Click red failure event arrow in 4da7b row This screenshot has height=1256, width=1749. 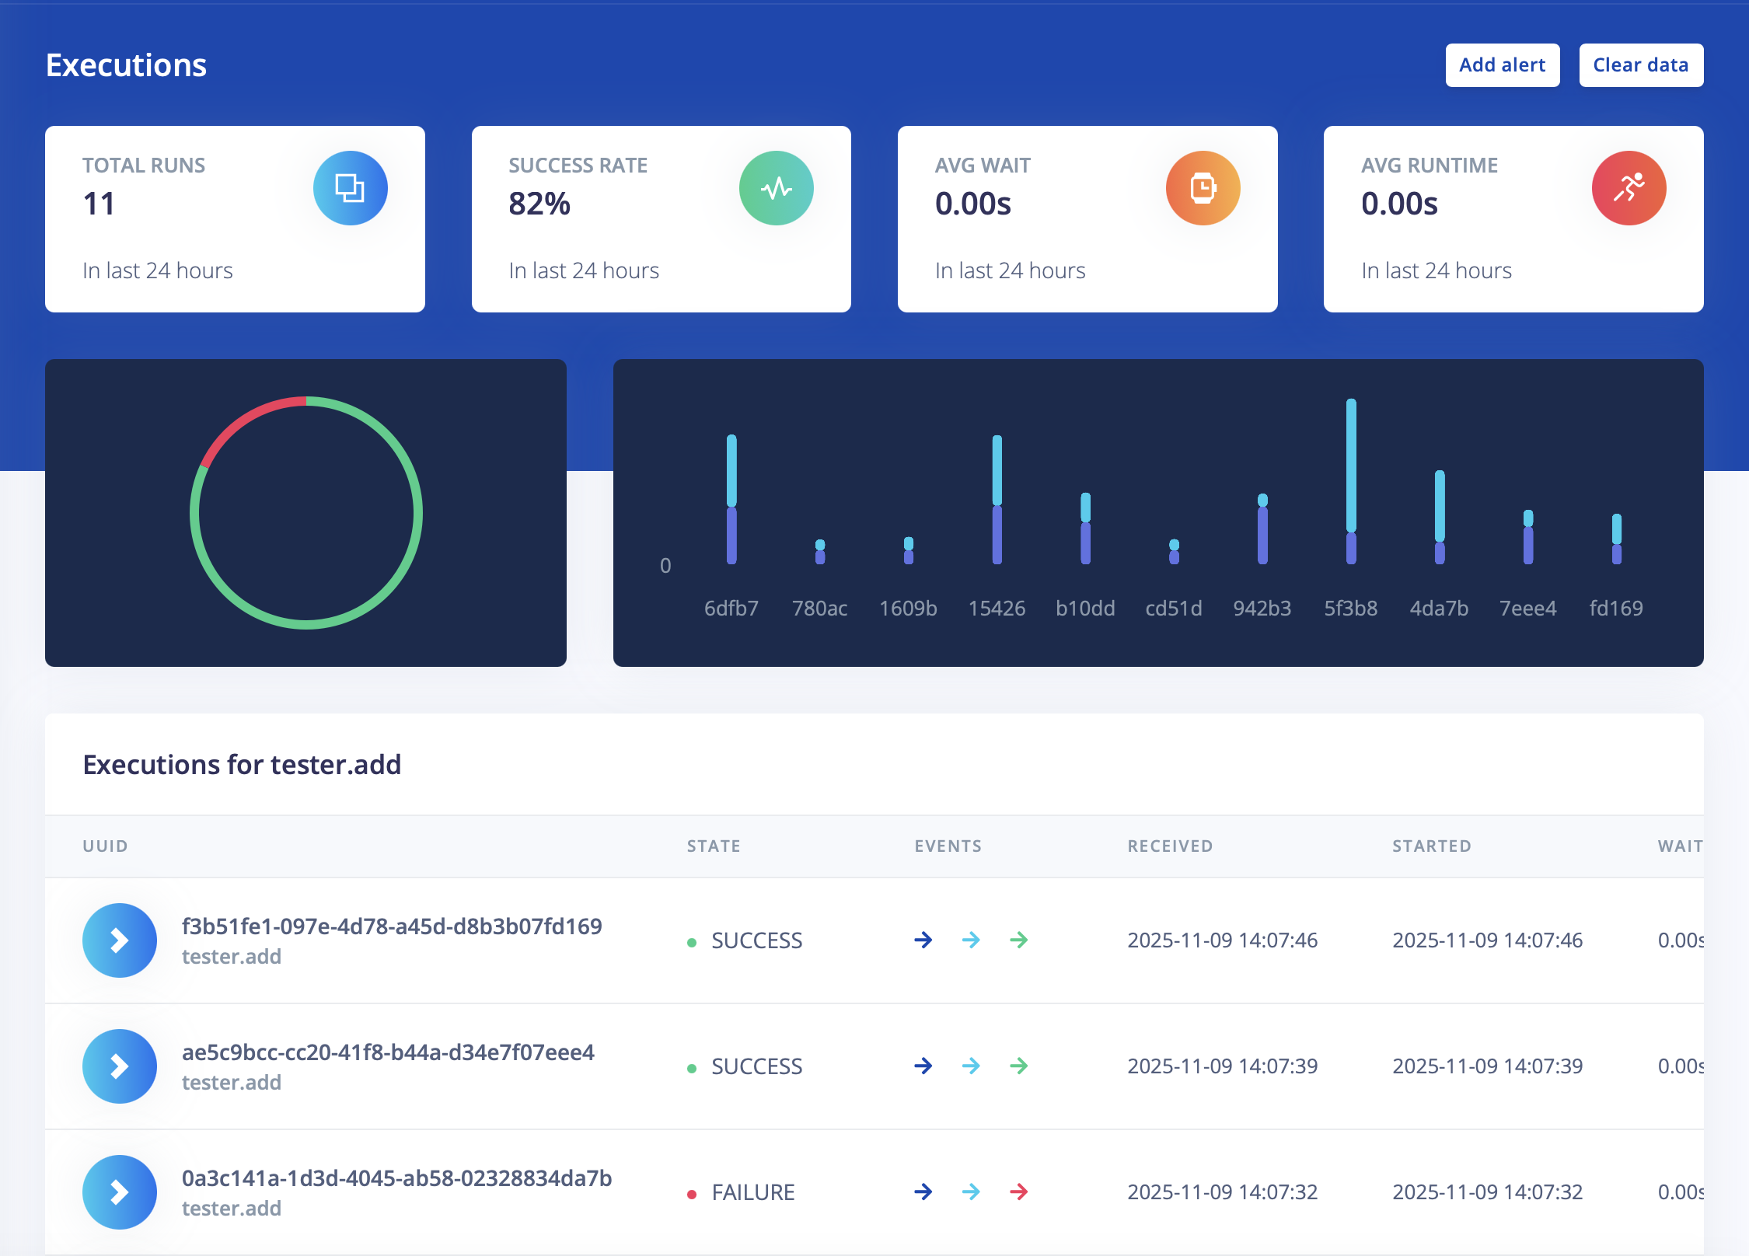(x=1018, y=1191)
